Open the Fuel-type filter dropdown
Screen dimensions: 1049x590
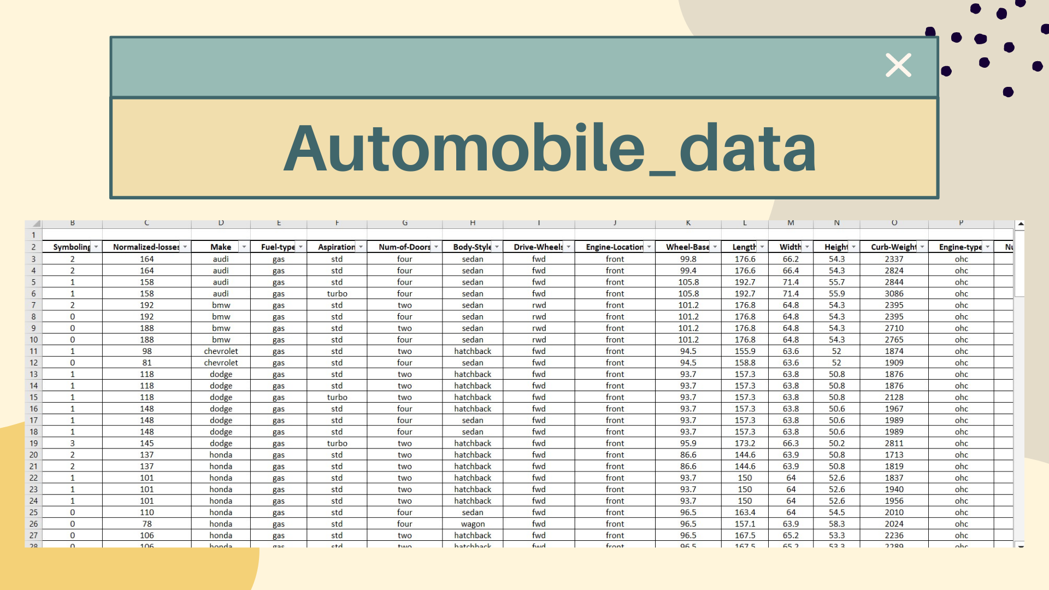300,247
